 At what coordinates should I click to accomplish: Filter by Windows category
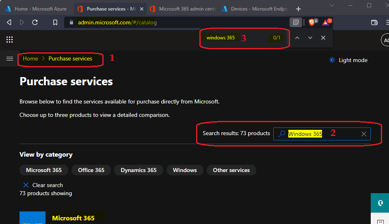tap(185, 170)
